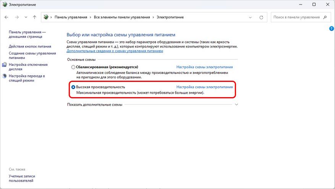Open Настройка схемы электропитания for Высокая производительность
The width and height of the screenshot is (335, 189).
click(x=204, y=87)
